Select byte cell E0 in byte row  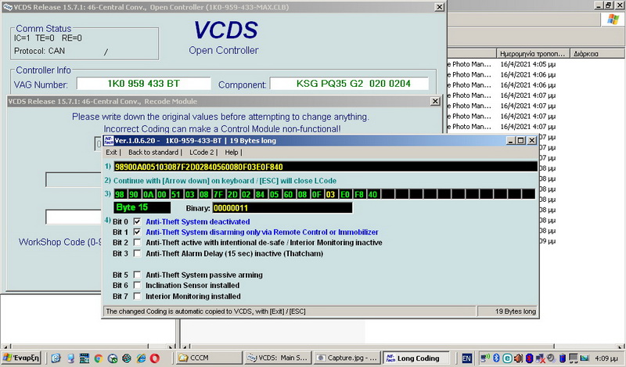pyautogui.click(x=345, y=194)
